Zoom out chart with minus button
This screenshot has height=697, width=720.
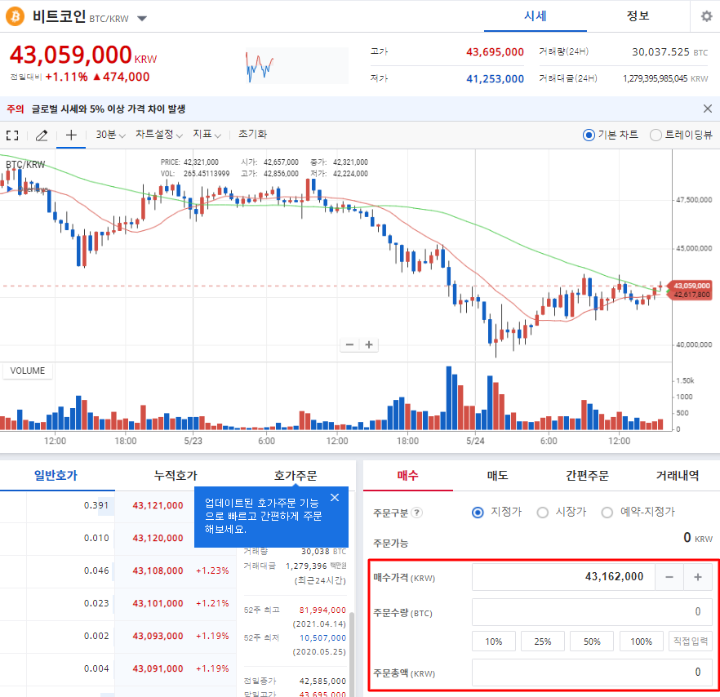[349, 344]
